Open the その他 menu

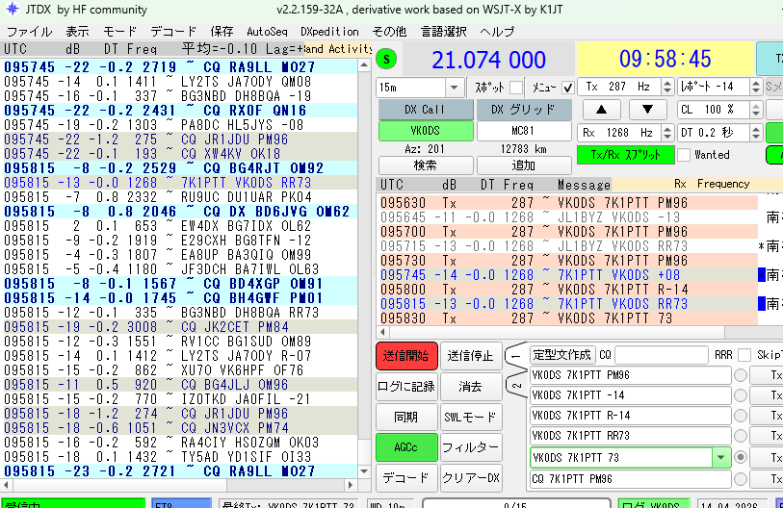[x=389, y=32]
